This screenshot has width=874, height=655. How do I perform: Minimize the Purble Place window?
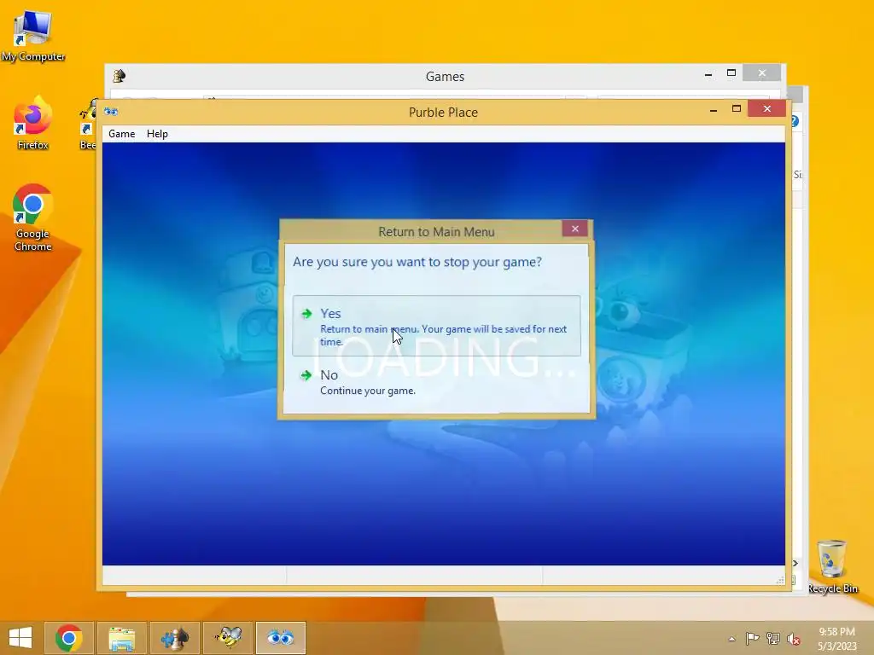pos(713,110)
